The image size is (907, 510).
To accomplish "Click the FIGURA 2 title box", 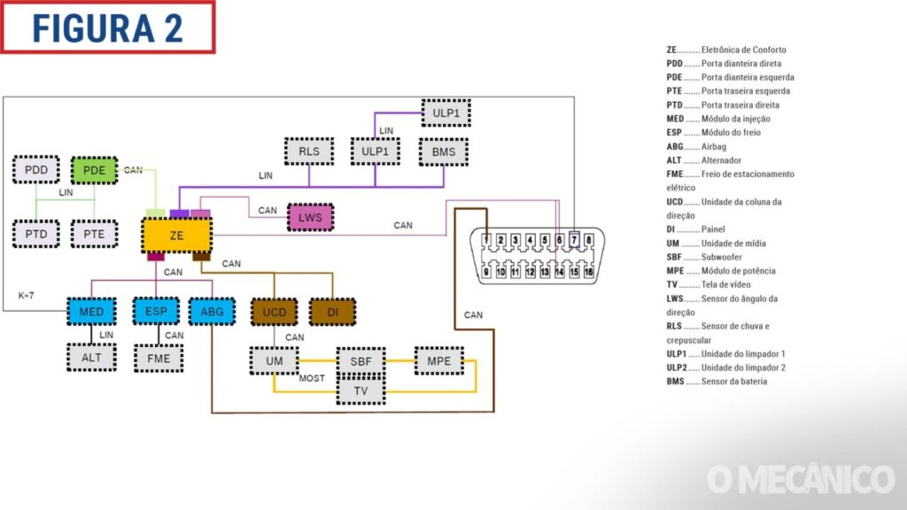I will (107, 27).
